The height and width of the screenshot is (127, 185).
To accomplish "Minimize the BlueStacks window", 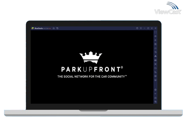I will 144,28.
